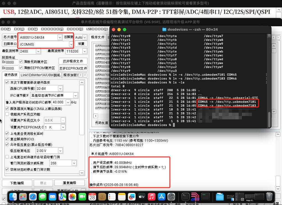Open the CPU instruction mode 32-Bit dropdown

point(60,88)
